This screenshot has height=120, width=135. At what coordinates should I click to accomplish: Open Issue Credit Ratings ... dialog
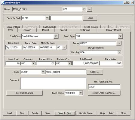click(x=104, y=93)
